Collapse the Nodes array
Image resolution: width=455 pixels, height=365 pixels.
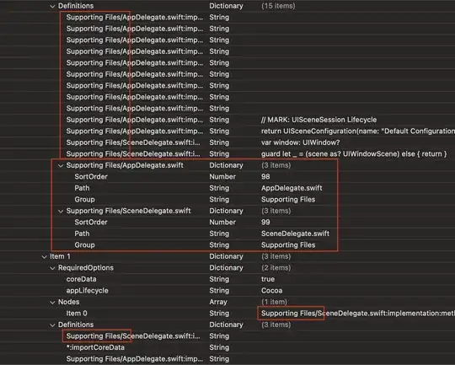52,303
